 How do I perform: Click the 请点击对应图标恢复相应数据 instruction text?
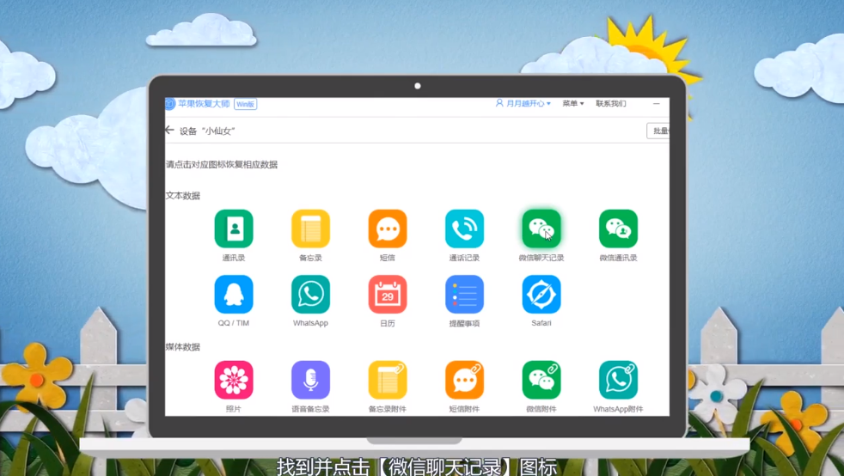(x=221, y=164)
